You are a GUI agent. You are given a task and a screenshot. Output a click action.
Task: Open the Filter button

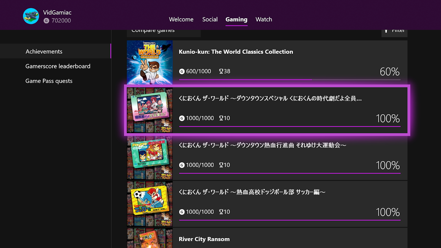(394, 33)
